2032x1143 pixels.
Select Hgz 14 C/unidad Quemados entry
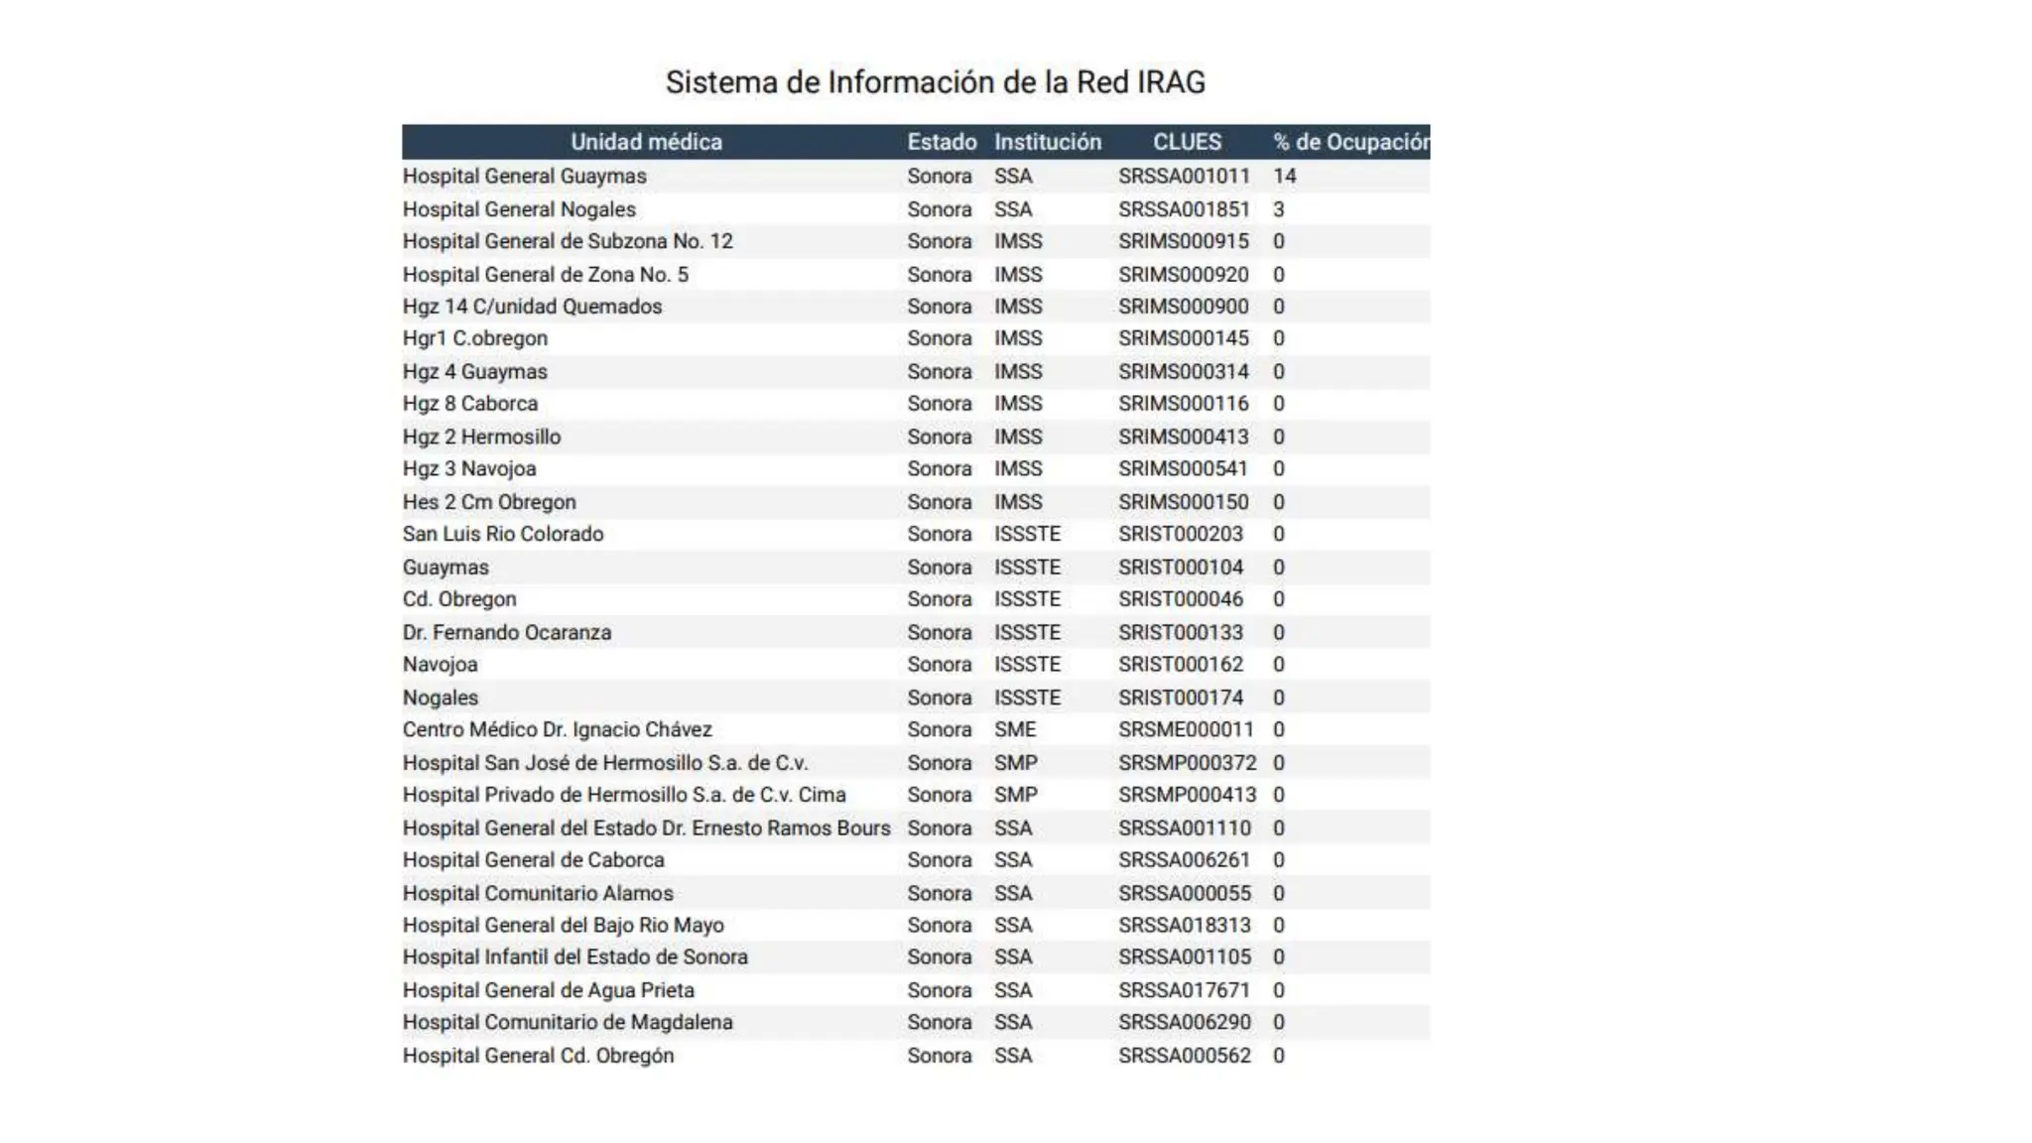[x=532, y=307]
